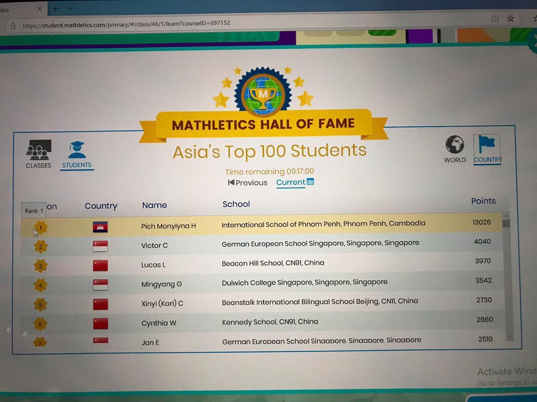Click Dulwich College Singapore school entry

[x=305, y=282]
